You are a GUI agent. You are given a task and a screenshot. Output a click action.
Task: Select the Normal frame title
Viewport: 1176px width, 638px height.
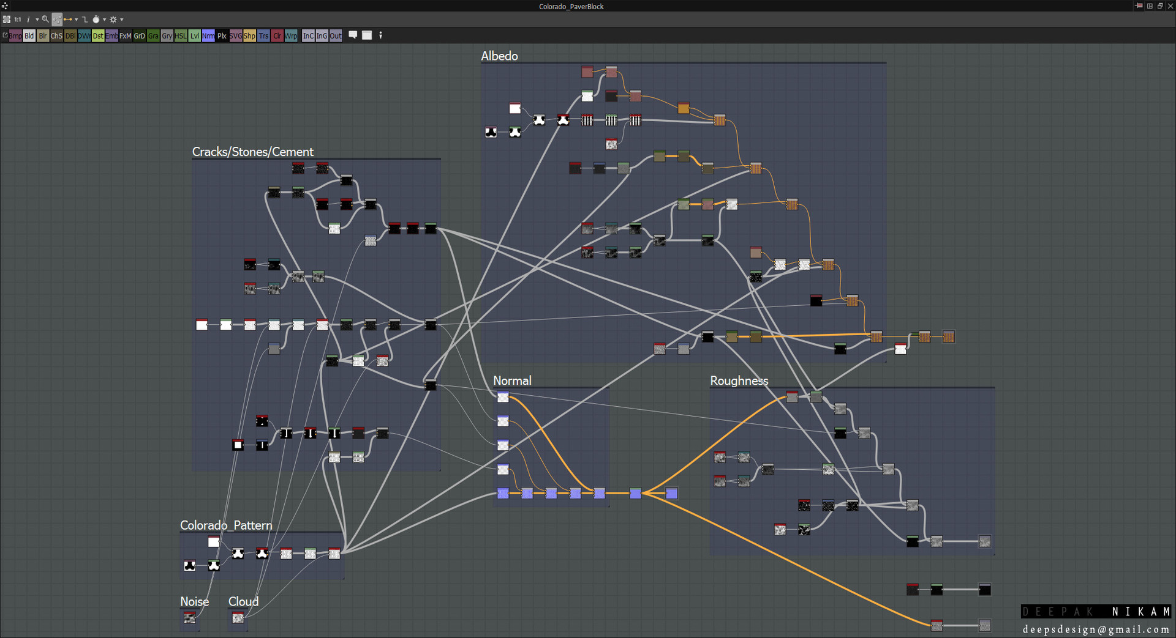[512, 380]
